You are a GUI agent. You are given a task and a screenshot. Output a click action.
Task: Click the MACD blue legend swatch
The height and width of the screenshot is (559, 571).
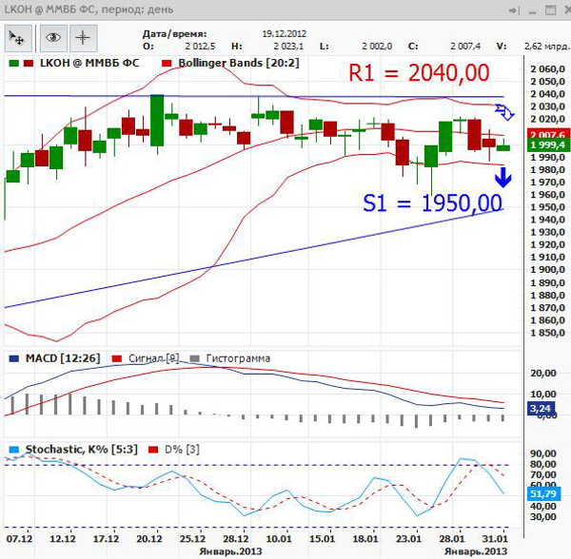pos(13,359)
